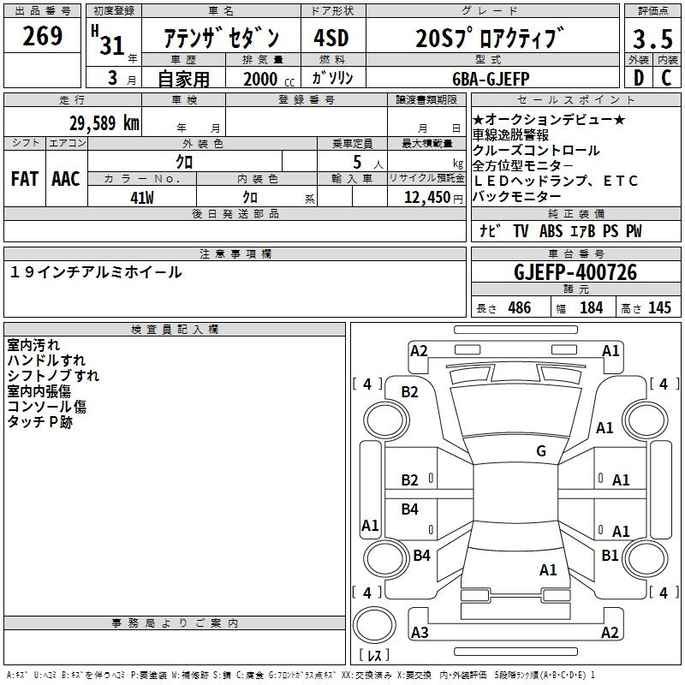Viewport: 685px width, 685px height.
Task: Click PW in genuine equipment
Action: [x=634, y=230]
